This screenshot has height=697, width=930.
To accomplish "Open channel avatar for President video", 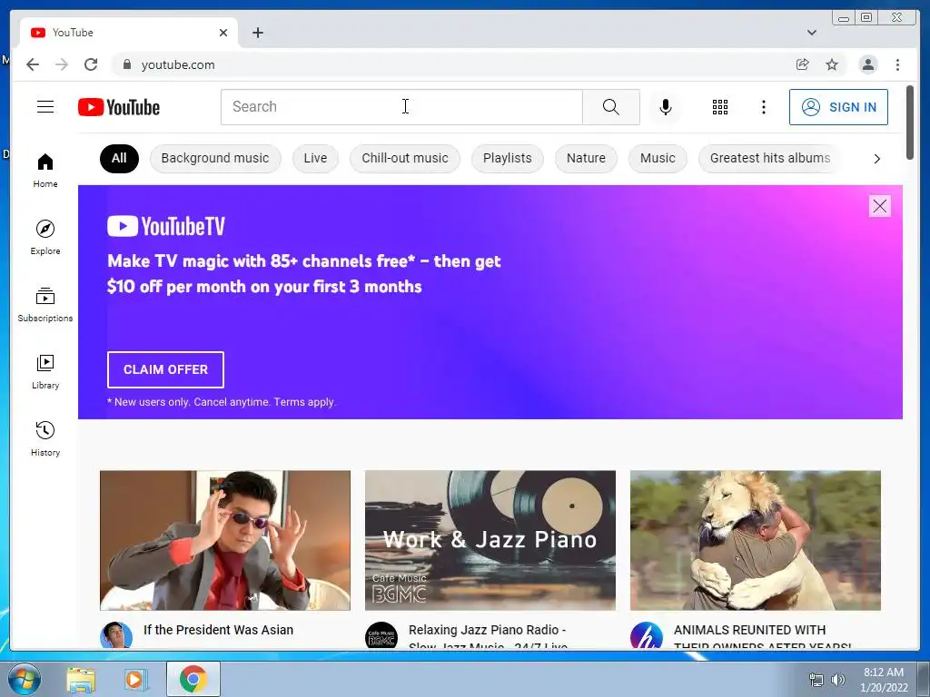I will [x=115, y=635].
